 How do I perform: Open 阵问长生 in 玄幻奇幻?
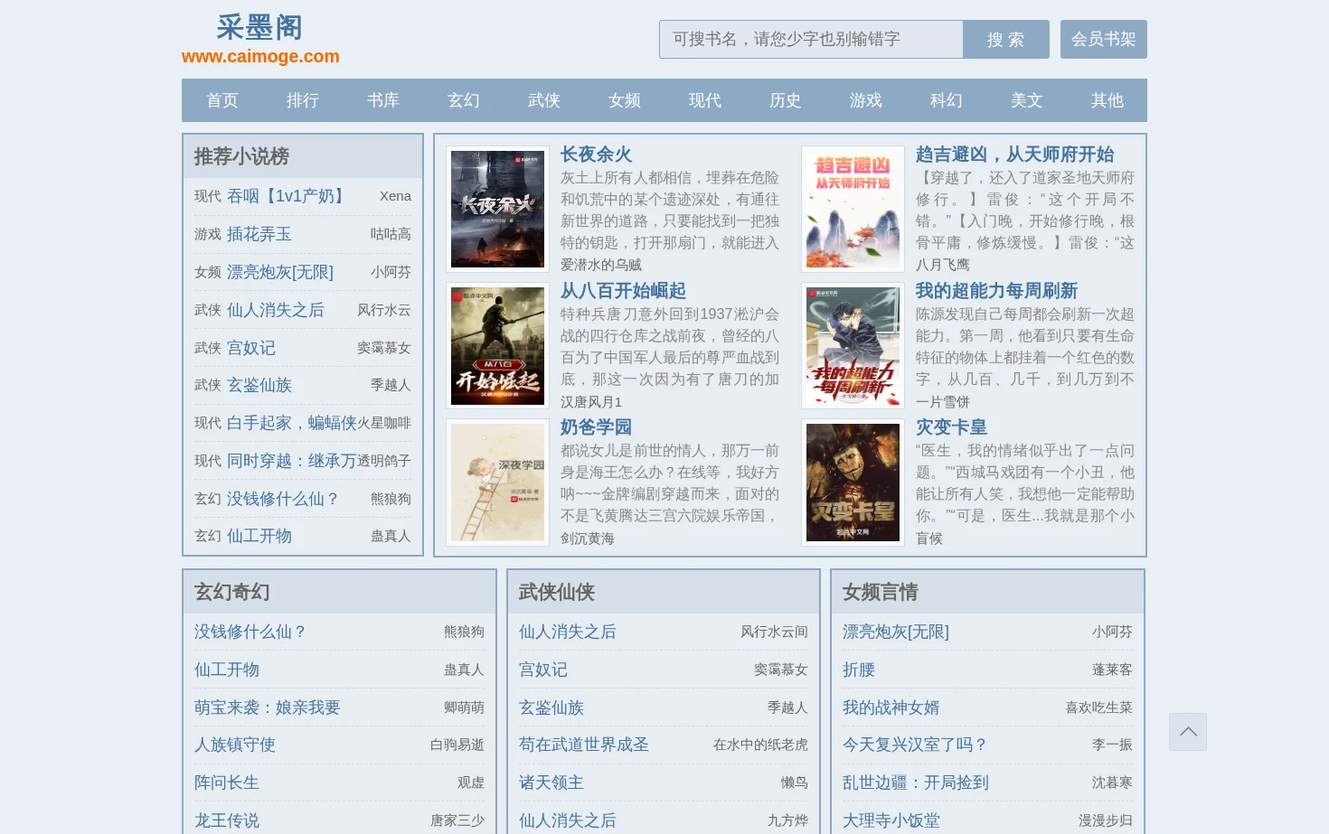[x=227, y=782]
